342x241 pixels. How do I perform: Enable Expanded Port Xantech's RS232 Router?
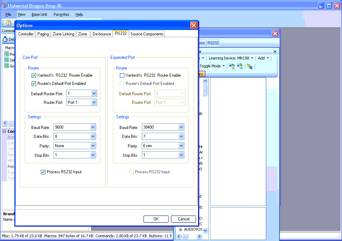click(x=122, y=76)
